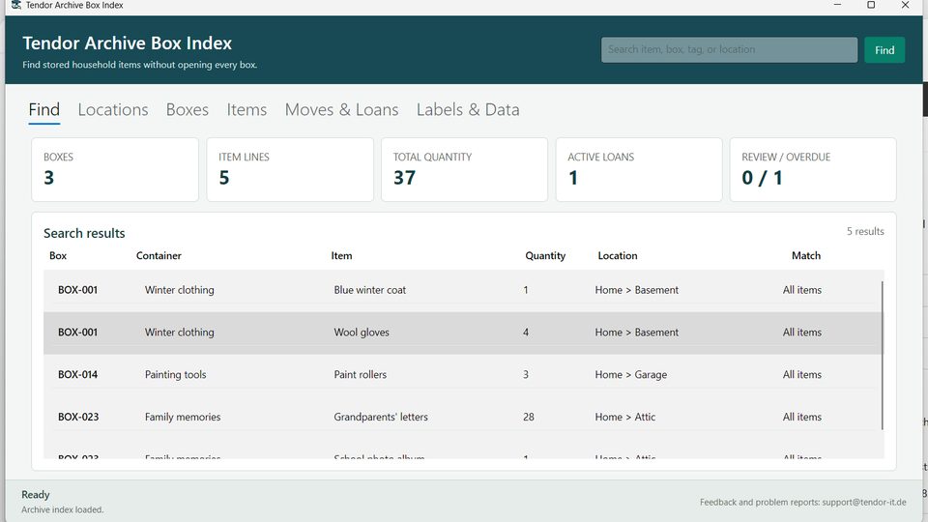The width and height of the screenshot is (928, 522).
Task: Click BOX-014 box identifier
Action: click(77, 375)
